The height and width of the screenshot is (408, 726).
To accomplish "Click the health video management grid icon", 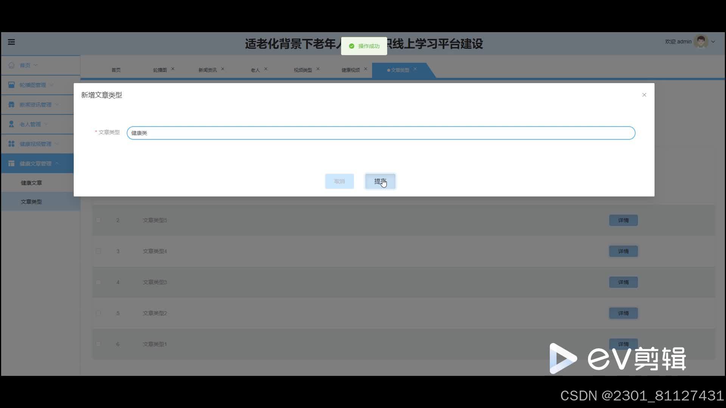I will click(x=11, y=144).
